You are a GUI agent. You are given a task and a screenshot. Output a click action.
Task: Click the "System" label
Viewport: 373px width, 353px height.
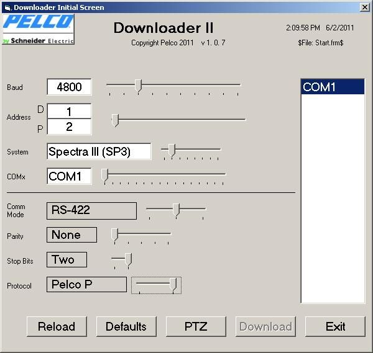click(x=17, y=152)
